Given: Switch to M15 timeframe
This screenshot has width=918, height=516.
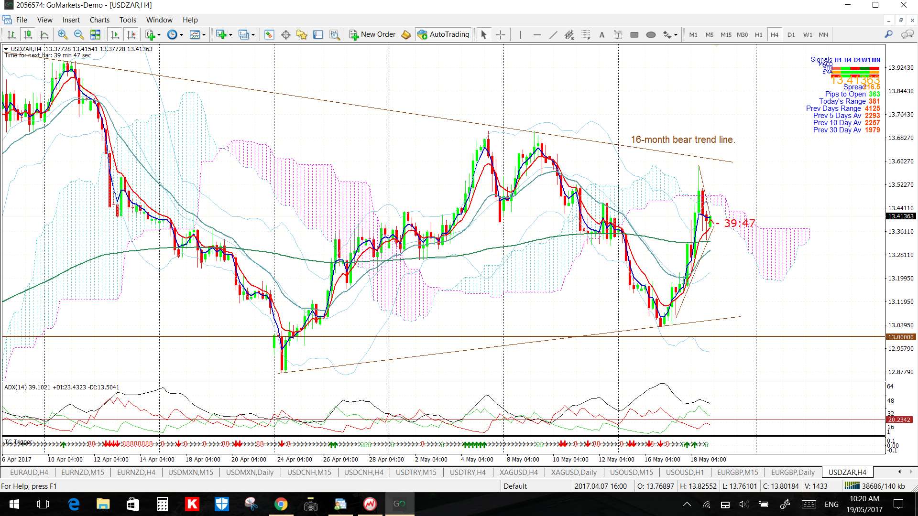Looking at the screenshot, I should [x=726, y=34].
